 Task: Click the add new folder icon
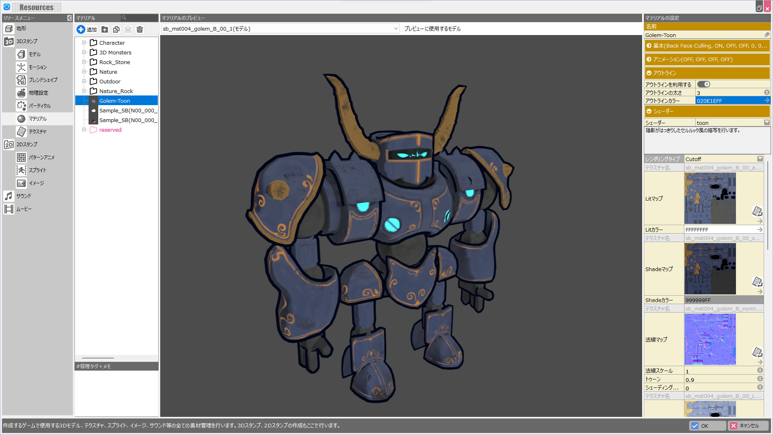pos(105,29)
